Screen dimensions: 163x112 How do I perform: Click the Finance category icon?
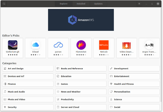click(x=5, y=84)
